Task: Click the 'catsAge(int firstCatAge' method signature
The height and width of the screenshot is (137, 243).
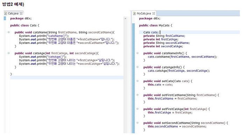Action: pyautogui.click(x=57, y=53)
